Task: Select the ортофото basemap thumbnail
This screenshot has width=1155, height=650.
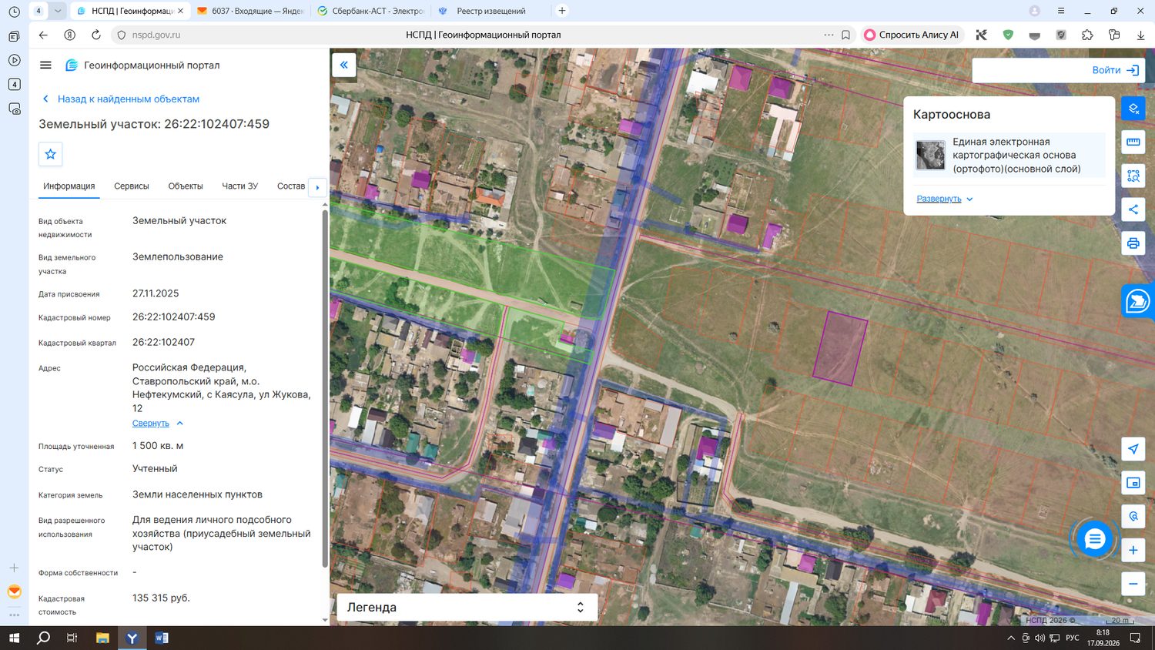Action: pos(930,155)
